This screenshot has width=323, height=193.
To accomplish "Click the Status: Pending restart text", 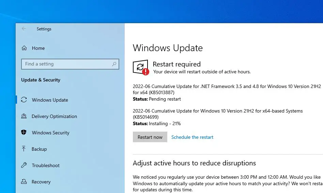I will click(x=157, y=99).
